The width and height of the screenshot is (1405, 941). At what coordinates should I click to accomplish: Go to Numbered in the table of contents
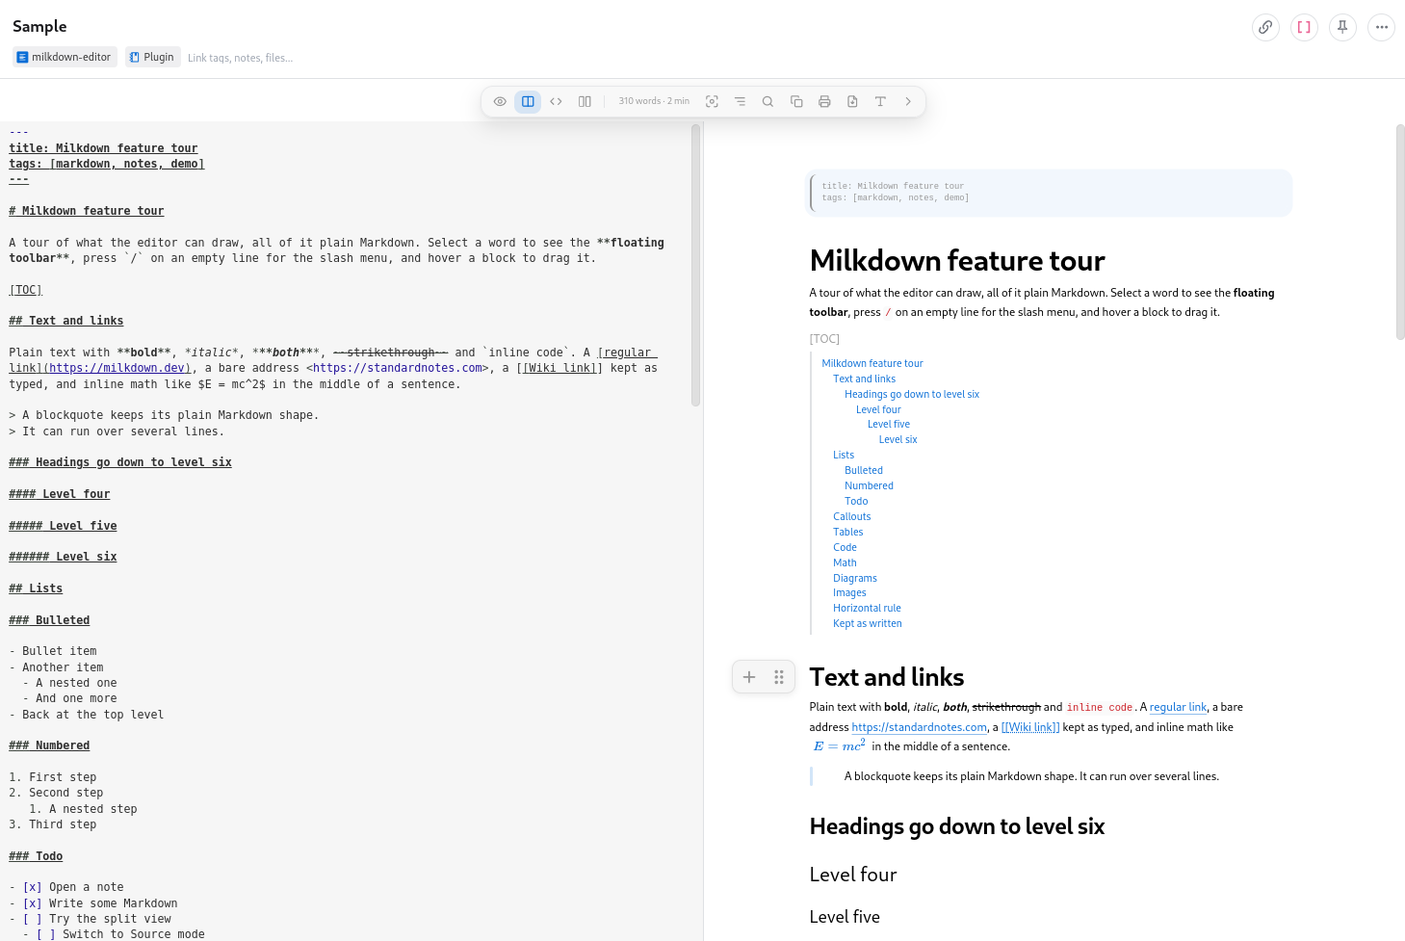click(869, 485)
